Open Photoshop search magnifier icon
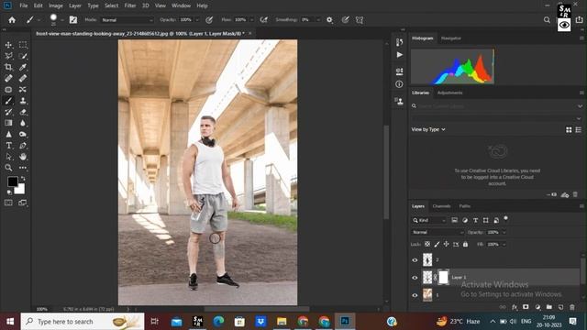 [547, 20]
